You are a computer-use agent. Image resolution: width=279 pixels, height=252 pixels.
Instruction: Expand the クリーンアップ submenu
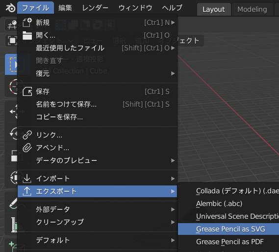(97, 222)
